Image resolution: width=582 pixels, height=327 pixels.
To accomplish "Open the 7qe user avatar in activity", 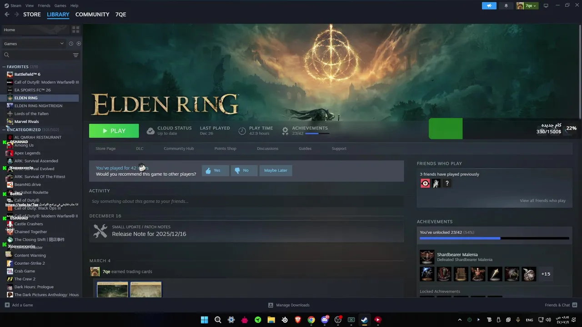I will pos(95,272).
